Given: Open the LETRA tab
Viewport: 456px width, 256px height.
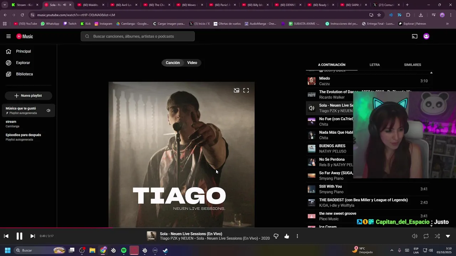Looking at the screenshot, I should point(374,65).
